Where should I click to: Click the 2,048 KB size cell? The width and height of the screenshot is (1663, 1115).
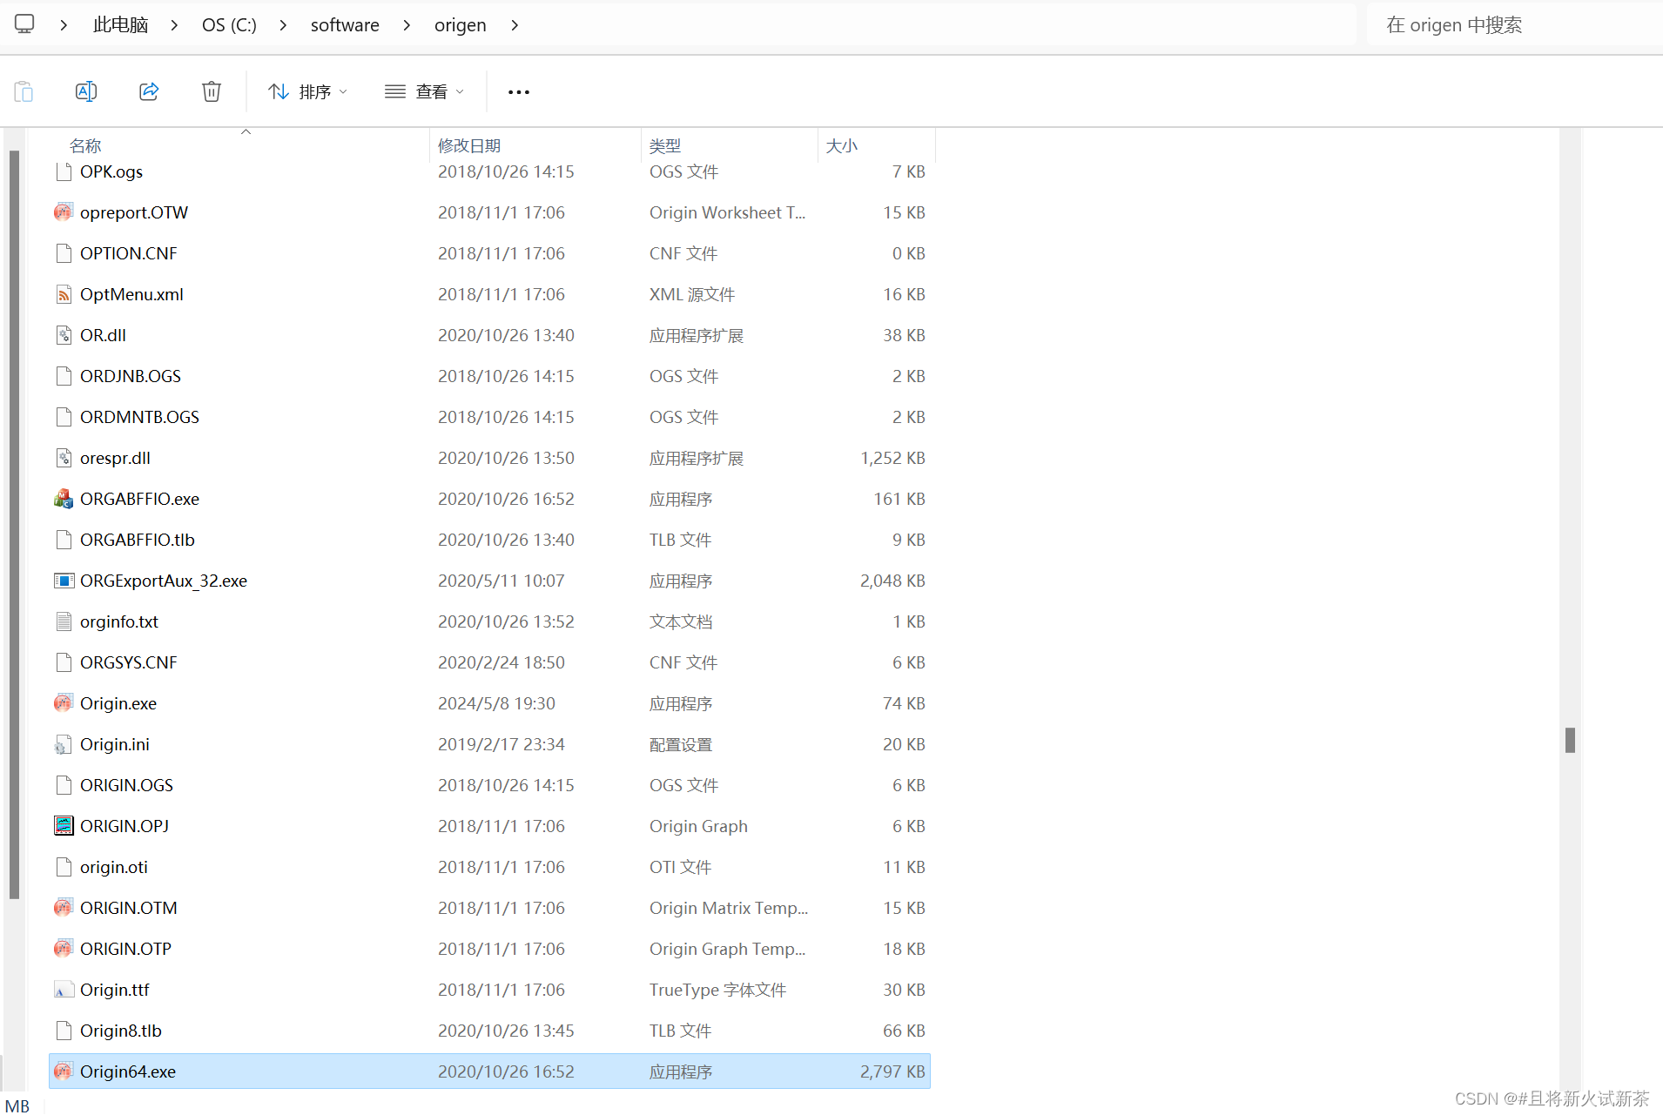[x=892, y=581]
